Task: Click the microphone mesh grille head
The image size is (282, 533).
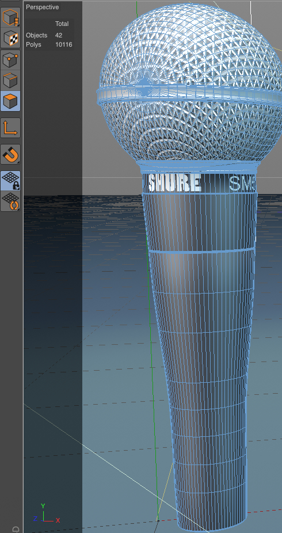Action: point(190,82)
